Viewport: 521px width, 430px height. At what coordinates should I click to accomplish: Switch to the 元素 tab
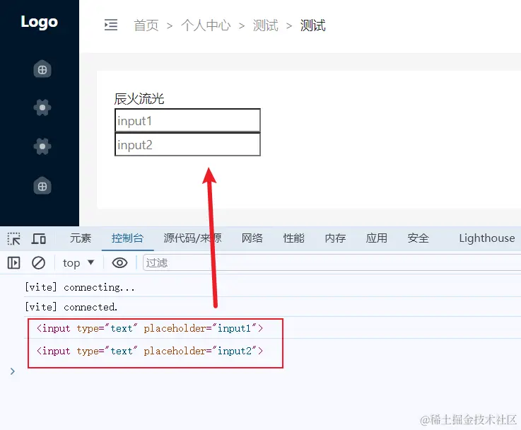(81, 238)
